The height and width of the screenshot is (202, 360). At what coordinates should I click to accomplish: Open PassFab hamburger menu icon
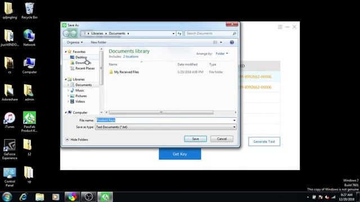click(x=280, y=27)
